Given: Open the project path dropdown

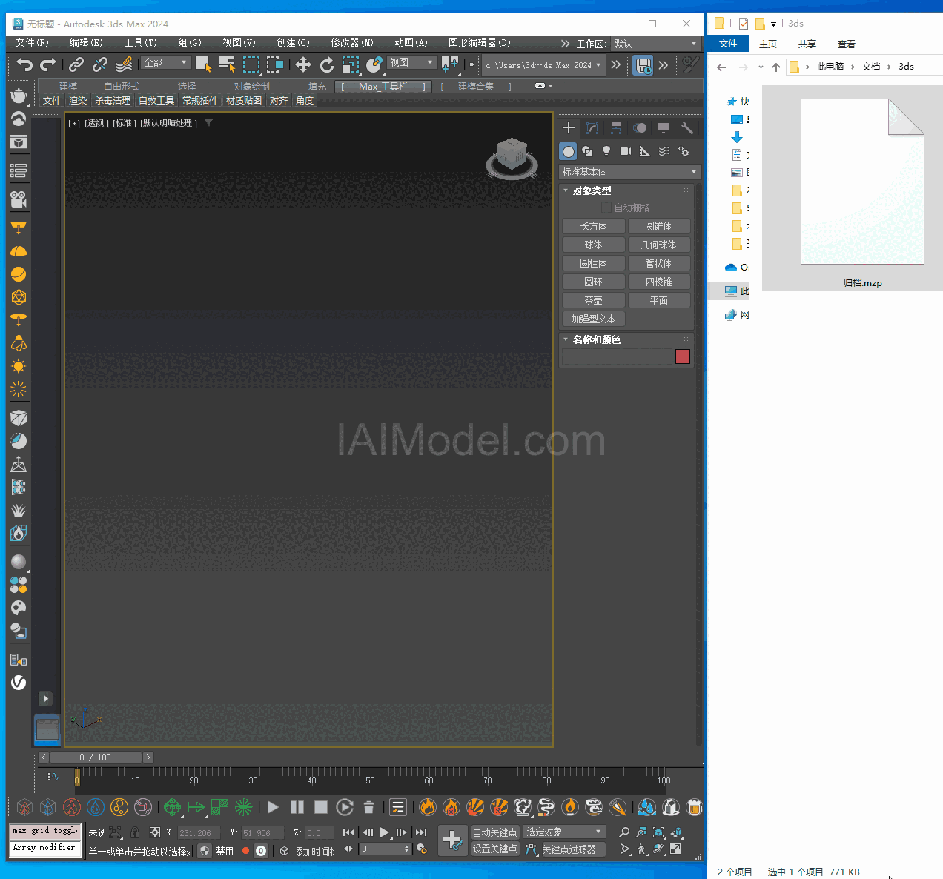Looking at the screenshot, I should coord(543,65).
